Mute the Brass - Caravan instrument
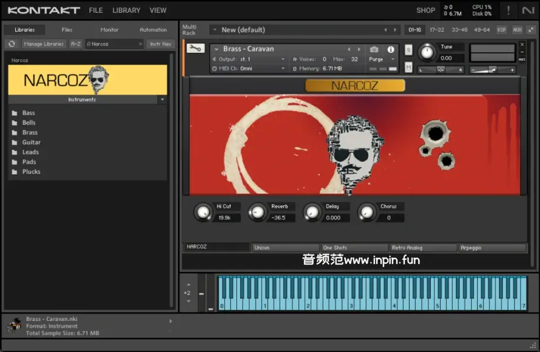 coord(408,67)
